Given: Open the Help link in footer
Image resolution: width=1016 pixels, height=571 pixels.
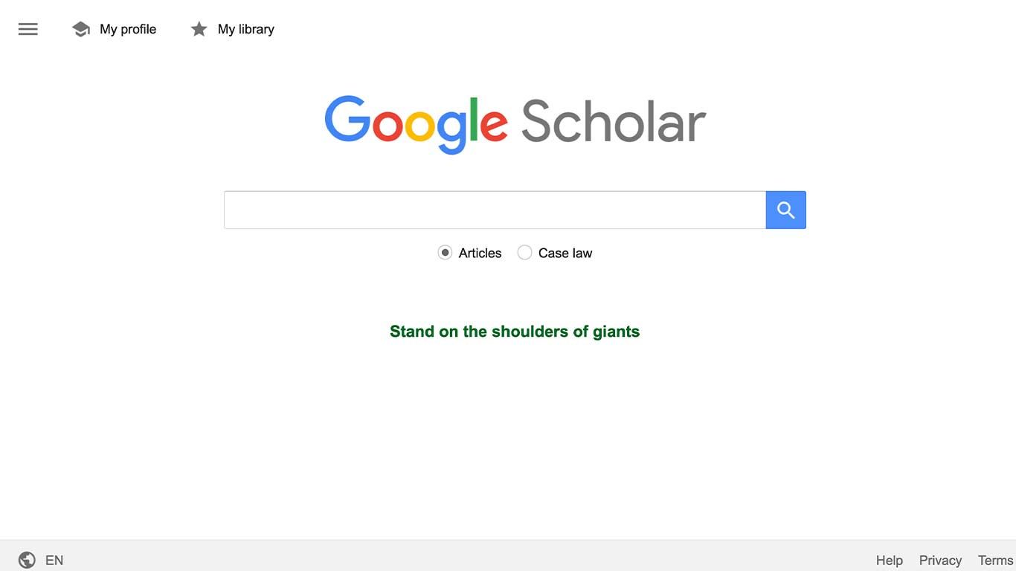Looking at the screenshot, I should pyautogui.click(x=889, y=560).
